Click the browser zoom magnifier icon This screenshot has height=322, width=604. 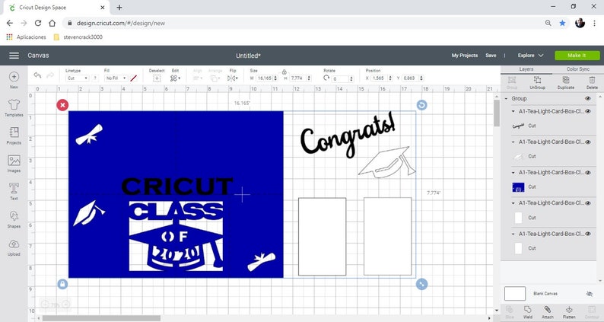pyautogui.click(x=548, y=23)
